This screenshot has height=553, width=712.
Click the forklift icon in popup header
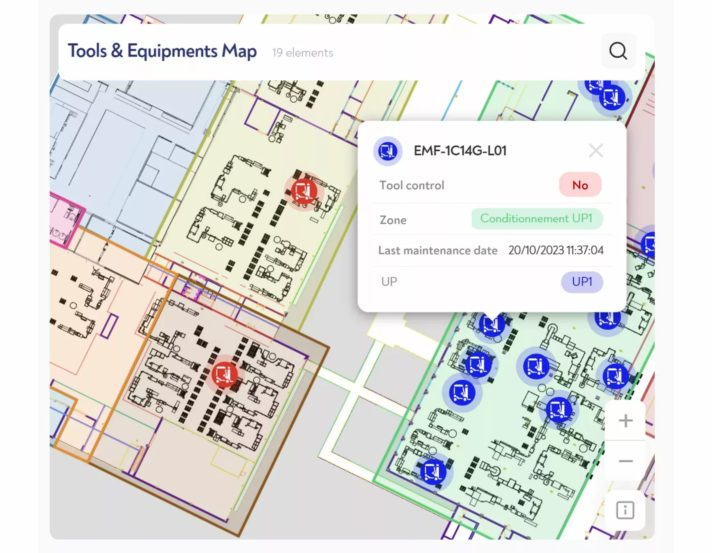(388, 151)
